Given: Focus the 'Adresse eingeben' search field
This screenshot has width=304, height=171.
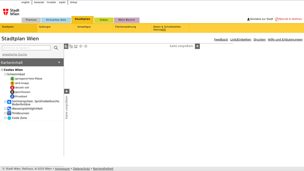Looking at the screenshot, I should 26,48.
